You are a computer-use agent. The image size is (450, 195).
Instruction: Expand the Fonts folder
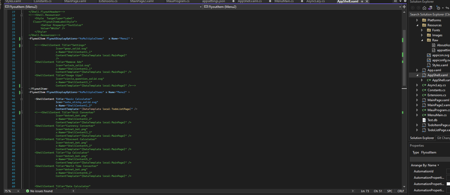(x=422, y=30)
